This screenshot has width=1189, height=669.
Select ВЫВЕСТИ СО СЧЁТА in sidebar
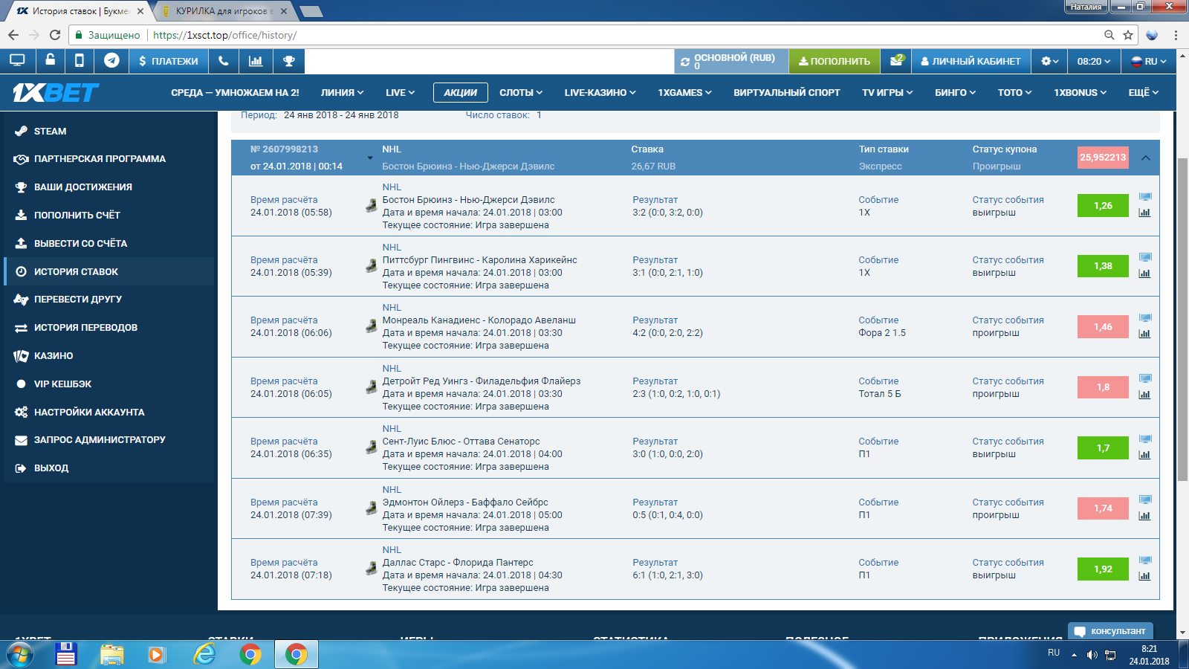pos(80,243)
